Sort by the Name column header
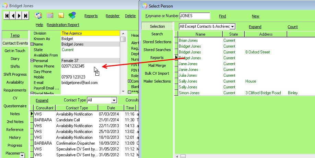Image resolution: width=315 pixels, height=158 pixels. click(x=200, y=34)
